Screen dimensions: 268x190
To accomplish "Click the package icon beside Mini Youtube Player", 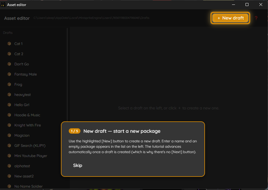I will point(9,156).
